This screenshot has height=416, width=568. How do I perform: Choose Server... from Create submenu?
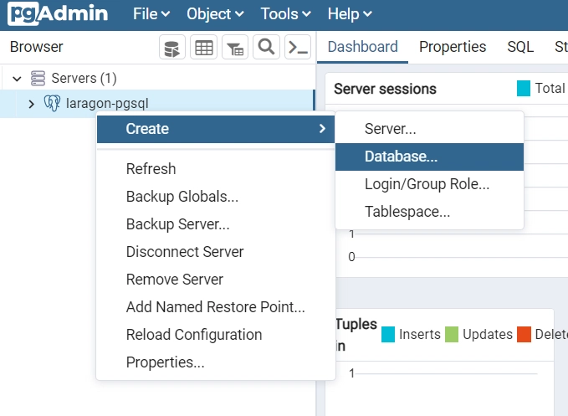(429, 129)
